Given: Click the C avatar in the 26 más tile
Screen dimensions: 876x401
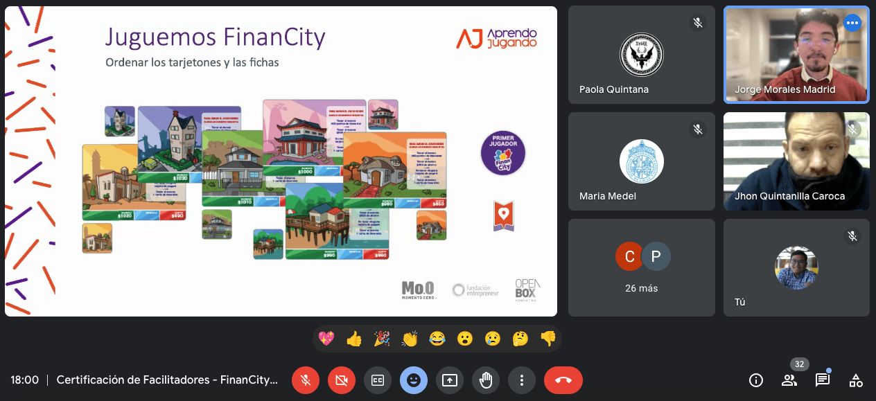Looking at the screenshot, I should (629, 257).
